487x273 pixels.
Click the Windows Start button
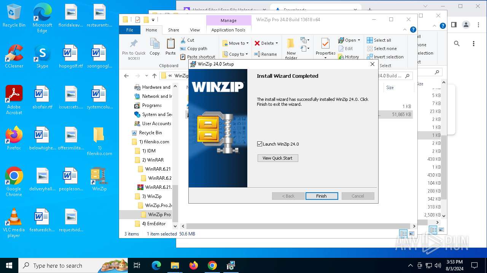click(x=9, y=265)
